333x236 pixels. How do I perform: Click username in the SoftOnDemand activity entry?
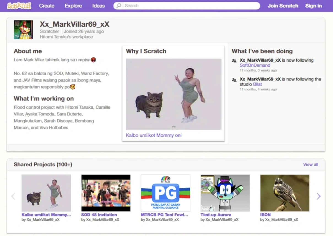(x=260, y=60)
